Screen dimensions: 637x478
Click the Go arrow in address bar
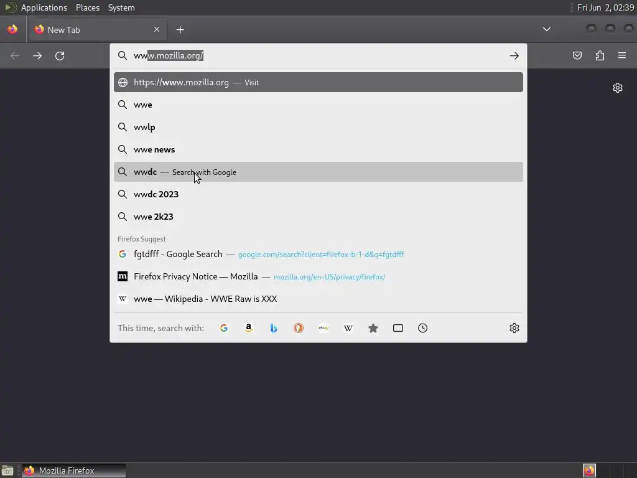(x=514, y=55)
